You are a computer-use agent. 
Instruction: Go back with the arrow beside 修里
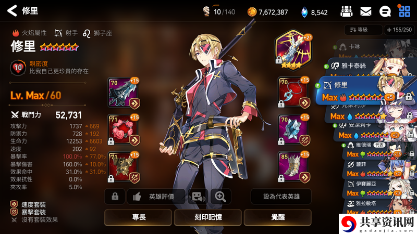(x=12, y=11)
